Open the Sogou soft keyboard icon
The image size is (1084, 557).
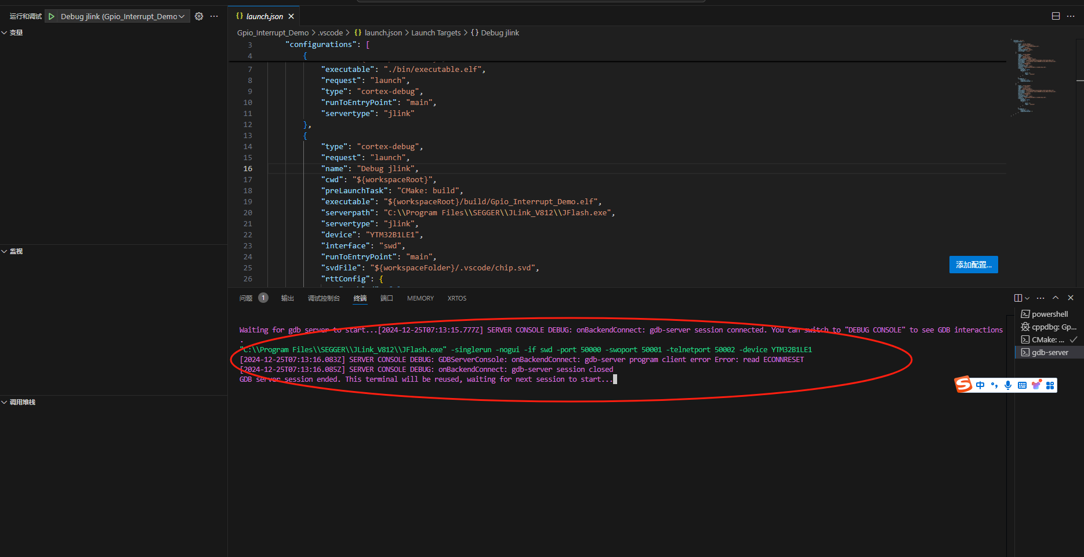[x=1022, y=385]
